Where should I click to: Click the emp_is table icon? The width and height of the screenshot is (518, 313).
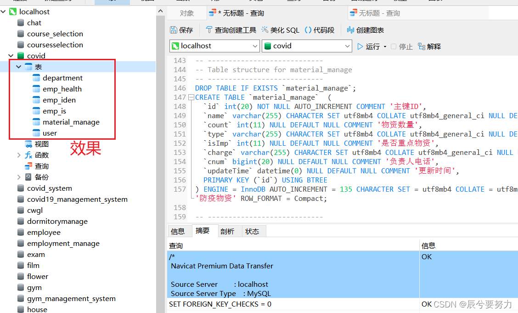[x=36, y=111]
